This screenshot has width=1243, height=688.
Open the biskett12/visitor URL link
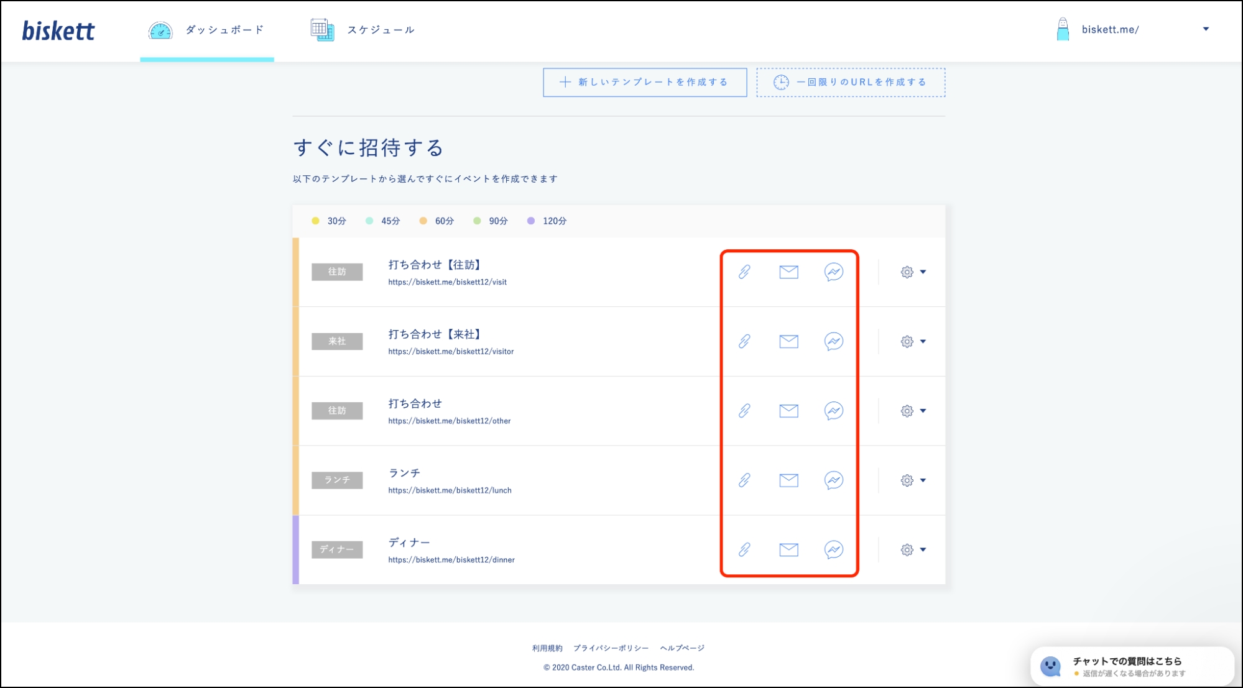point(451,352)
